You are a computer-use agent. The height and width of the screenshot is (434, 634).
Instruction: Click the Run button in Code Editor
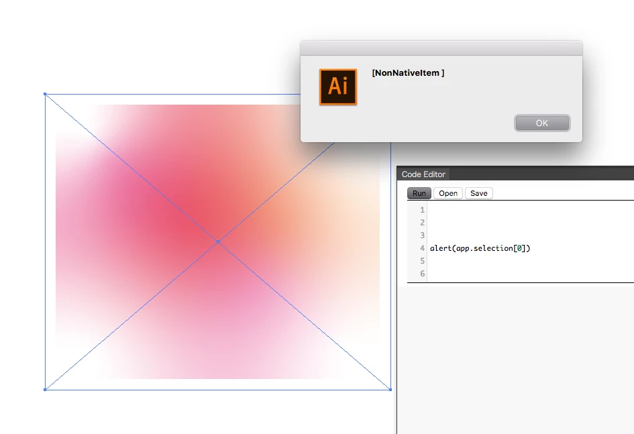(419, 193)
